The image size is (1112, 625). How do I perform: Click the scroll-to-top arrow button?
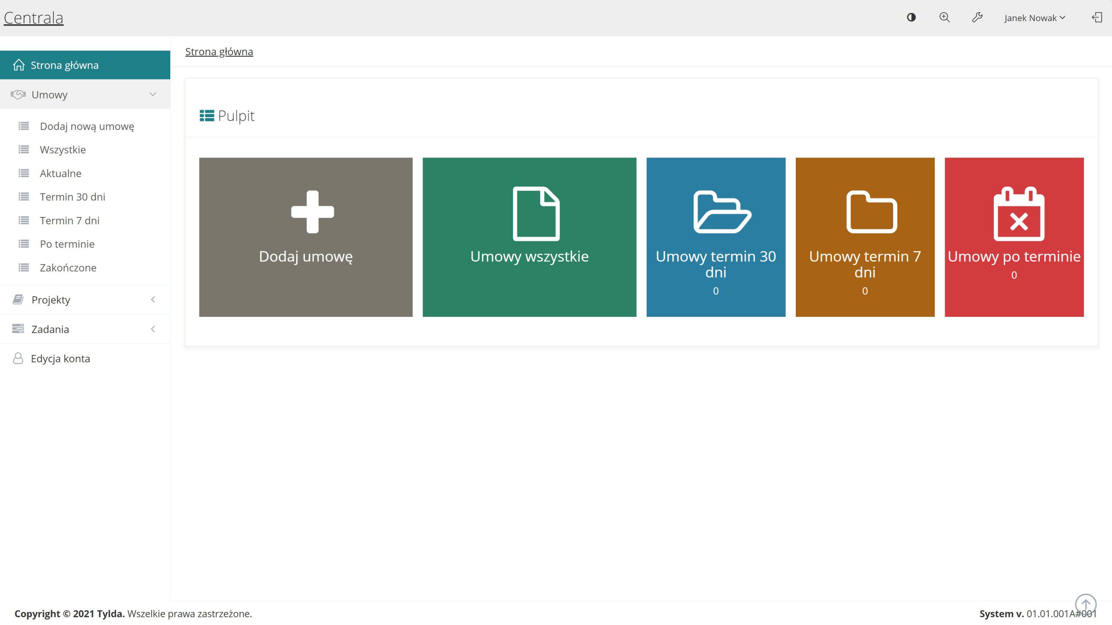coord(1086,604)
